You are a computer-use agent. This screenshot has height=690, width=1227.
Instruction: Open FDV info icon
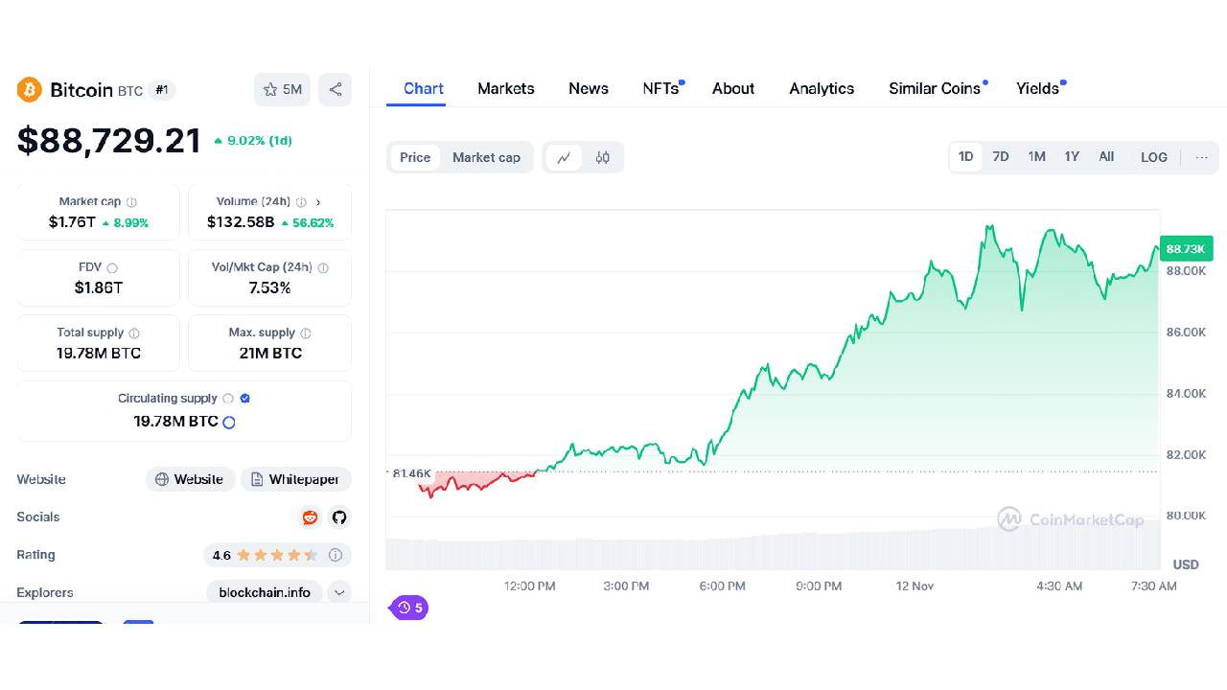112,268
